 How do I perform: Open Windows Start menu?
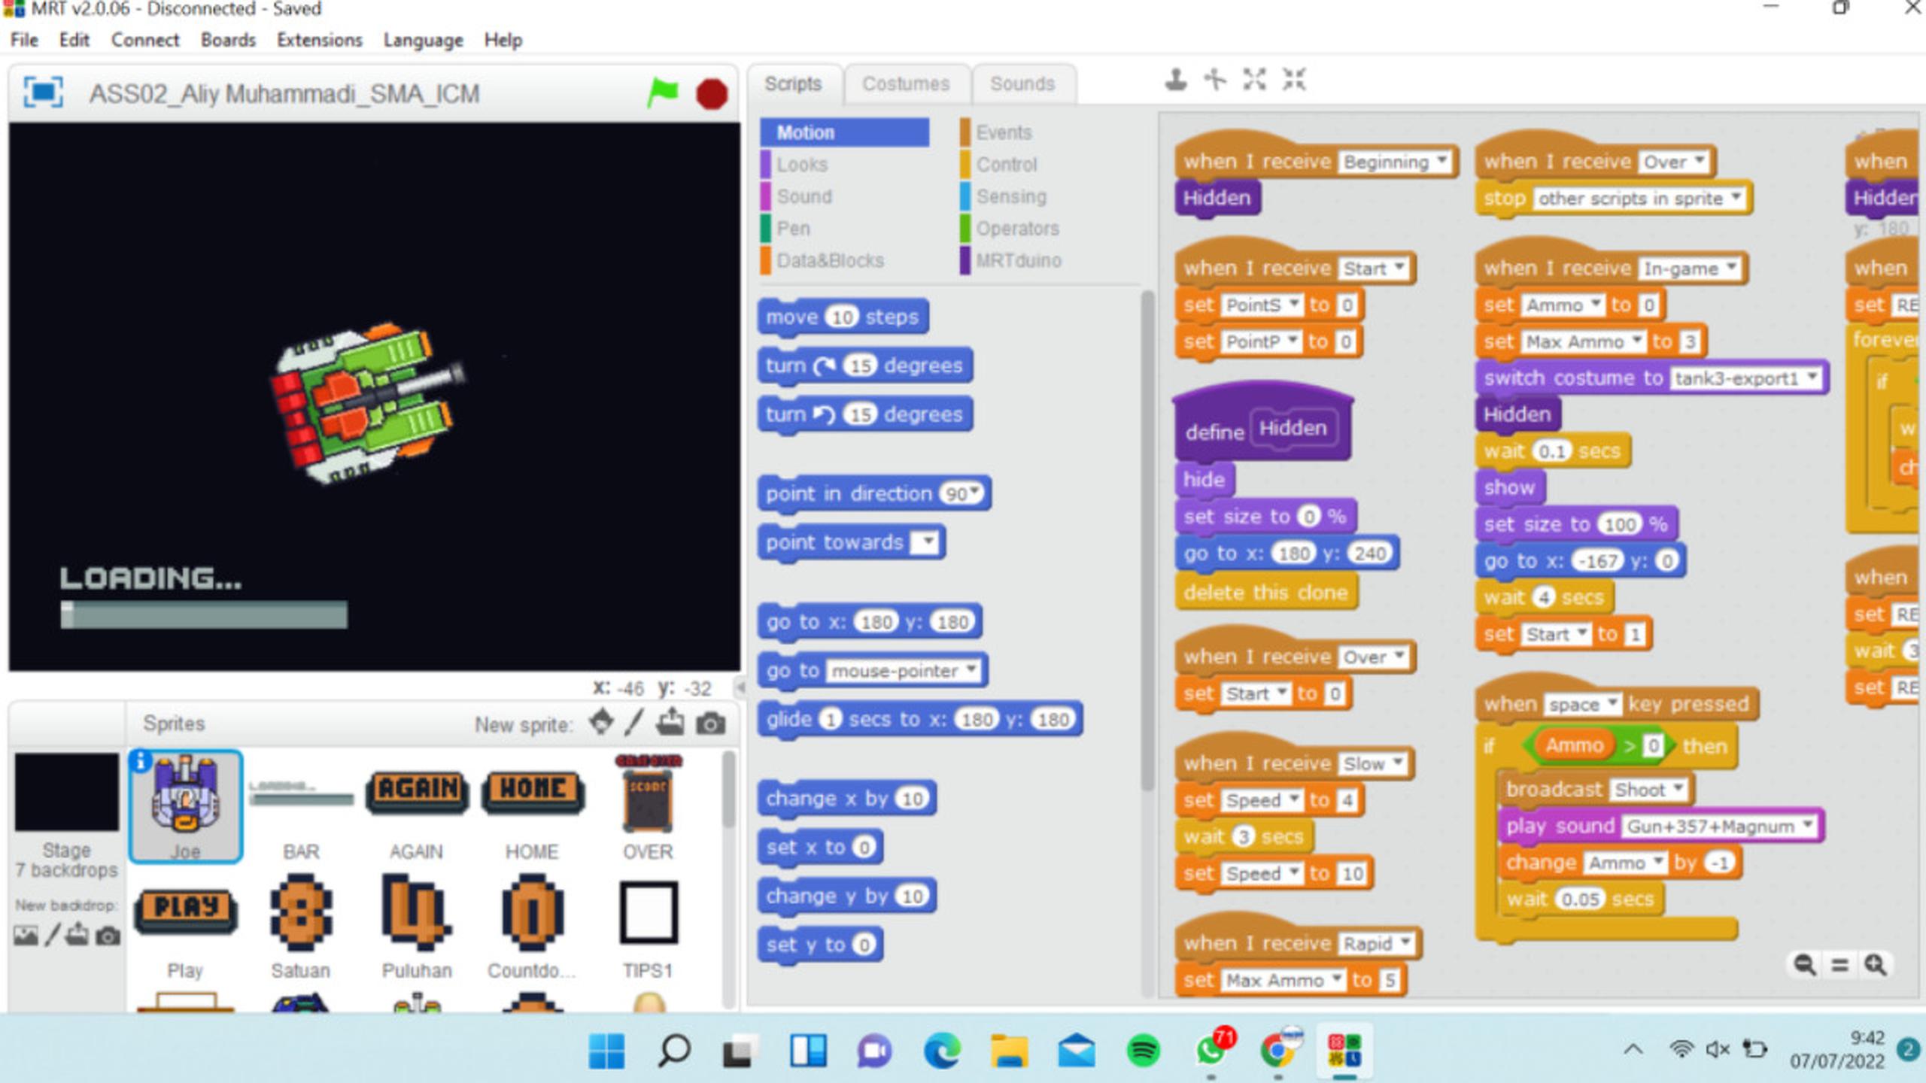[x=606, y=1051]
